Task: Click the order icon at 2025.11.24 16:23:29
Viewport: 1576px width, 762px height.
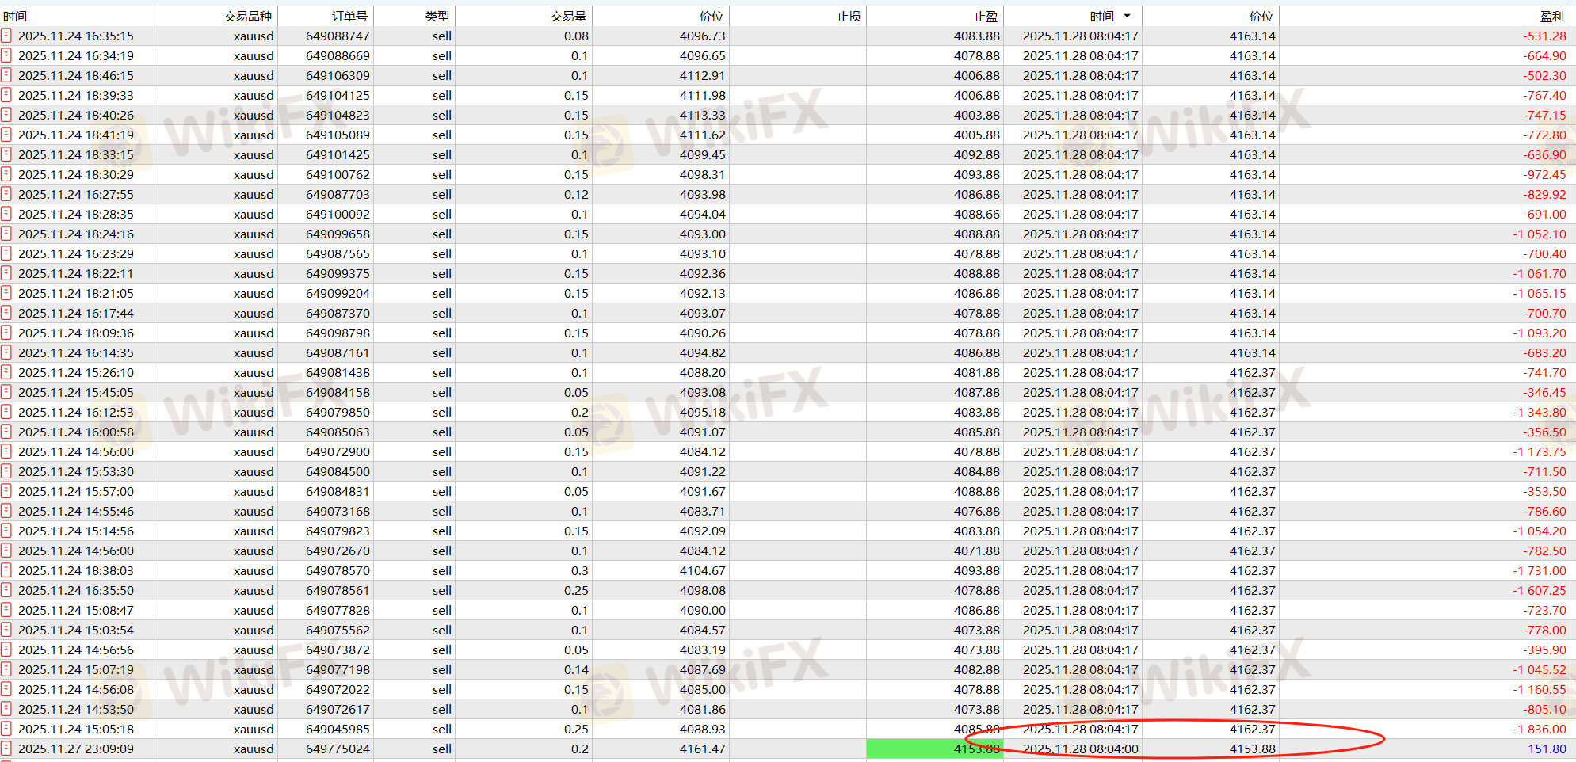Action: [x=6, y=253]
